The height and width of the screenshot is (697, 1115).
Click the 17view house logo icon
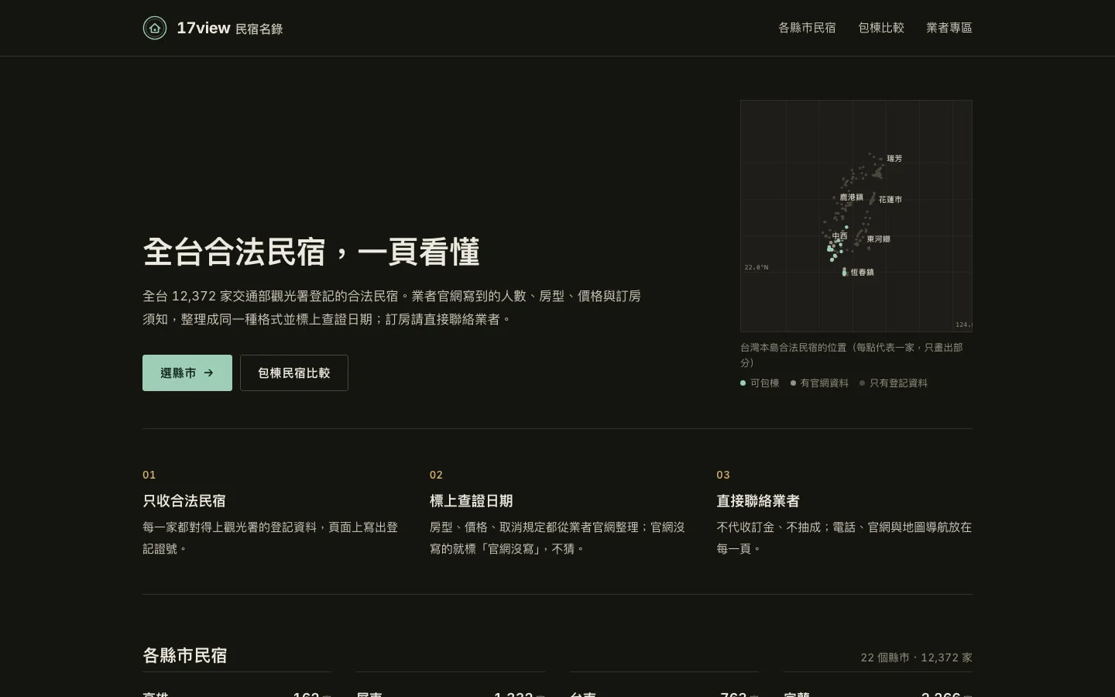[x=155, y=28]
